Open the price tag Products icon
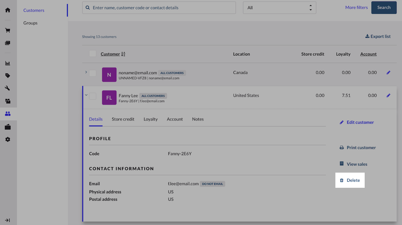The height and width of the screenshot is (225, 402). [8, 76]
